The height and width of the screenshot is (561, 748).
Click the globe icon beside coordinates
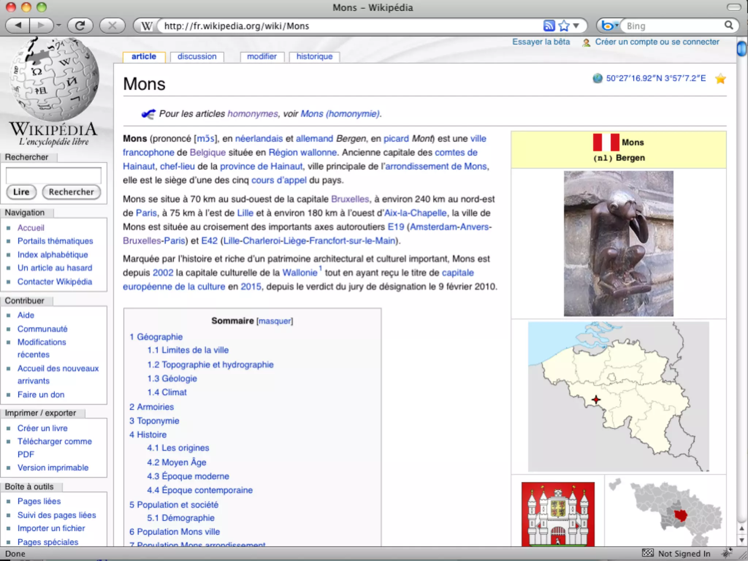pos(598,78)
